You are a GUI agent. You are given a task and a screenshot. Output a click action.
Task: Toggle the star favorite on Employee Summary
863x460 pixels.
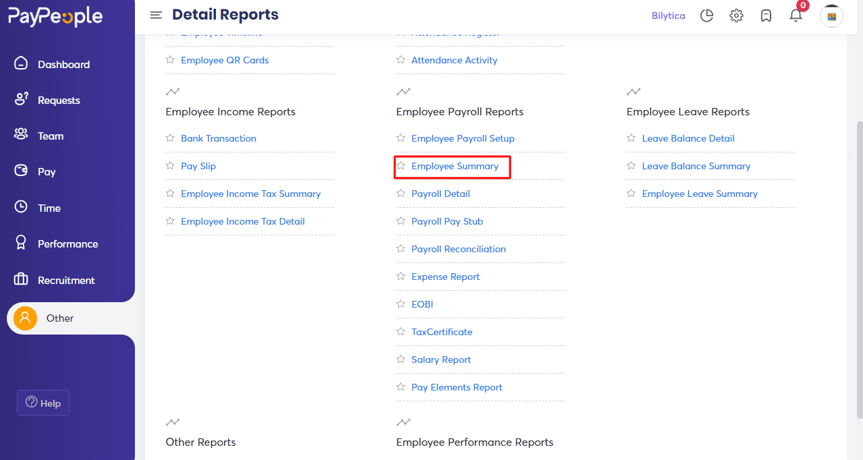[401, 166]
